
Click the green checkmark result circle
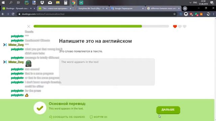(40, 108)
